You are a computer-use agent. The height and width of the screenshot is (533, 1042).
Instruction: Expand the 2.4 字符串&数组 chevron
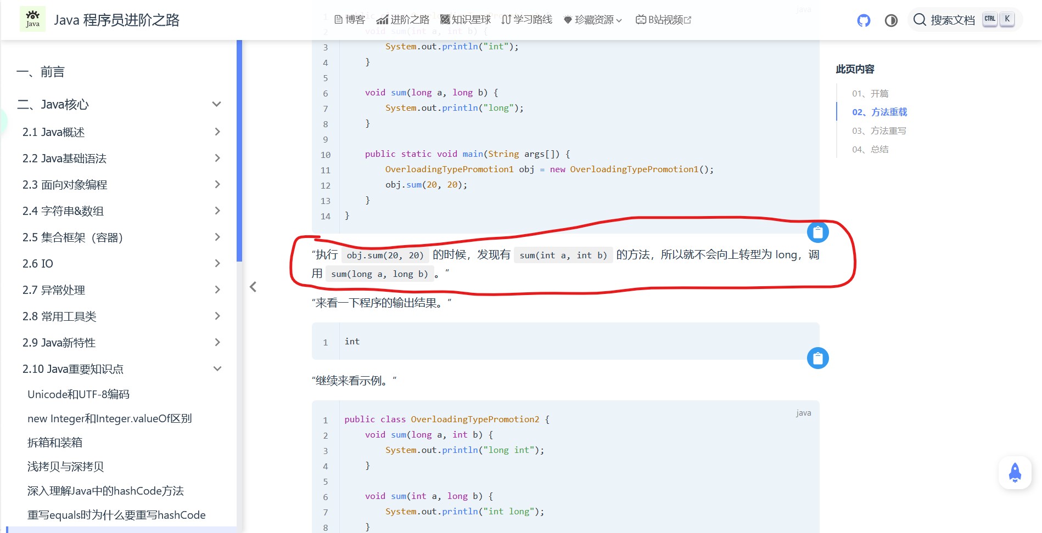click(x=217, y=211)
